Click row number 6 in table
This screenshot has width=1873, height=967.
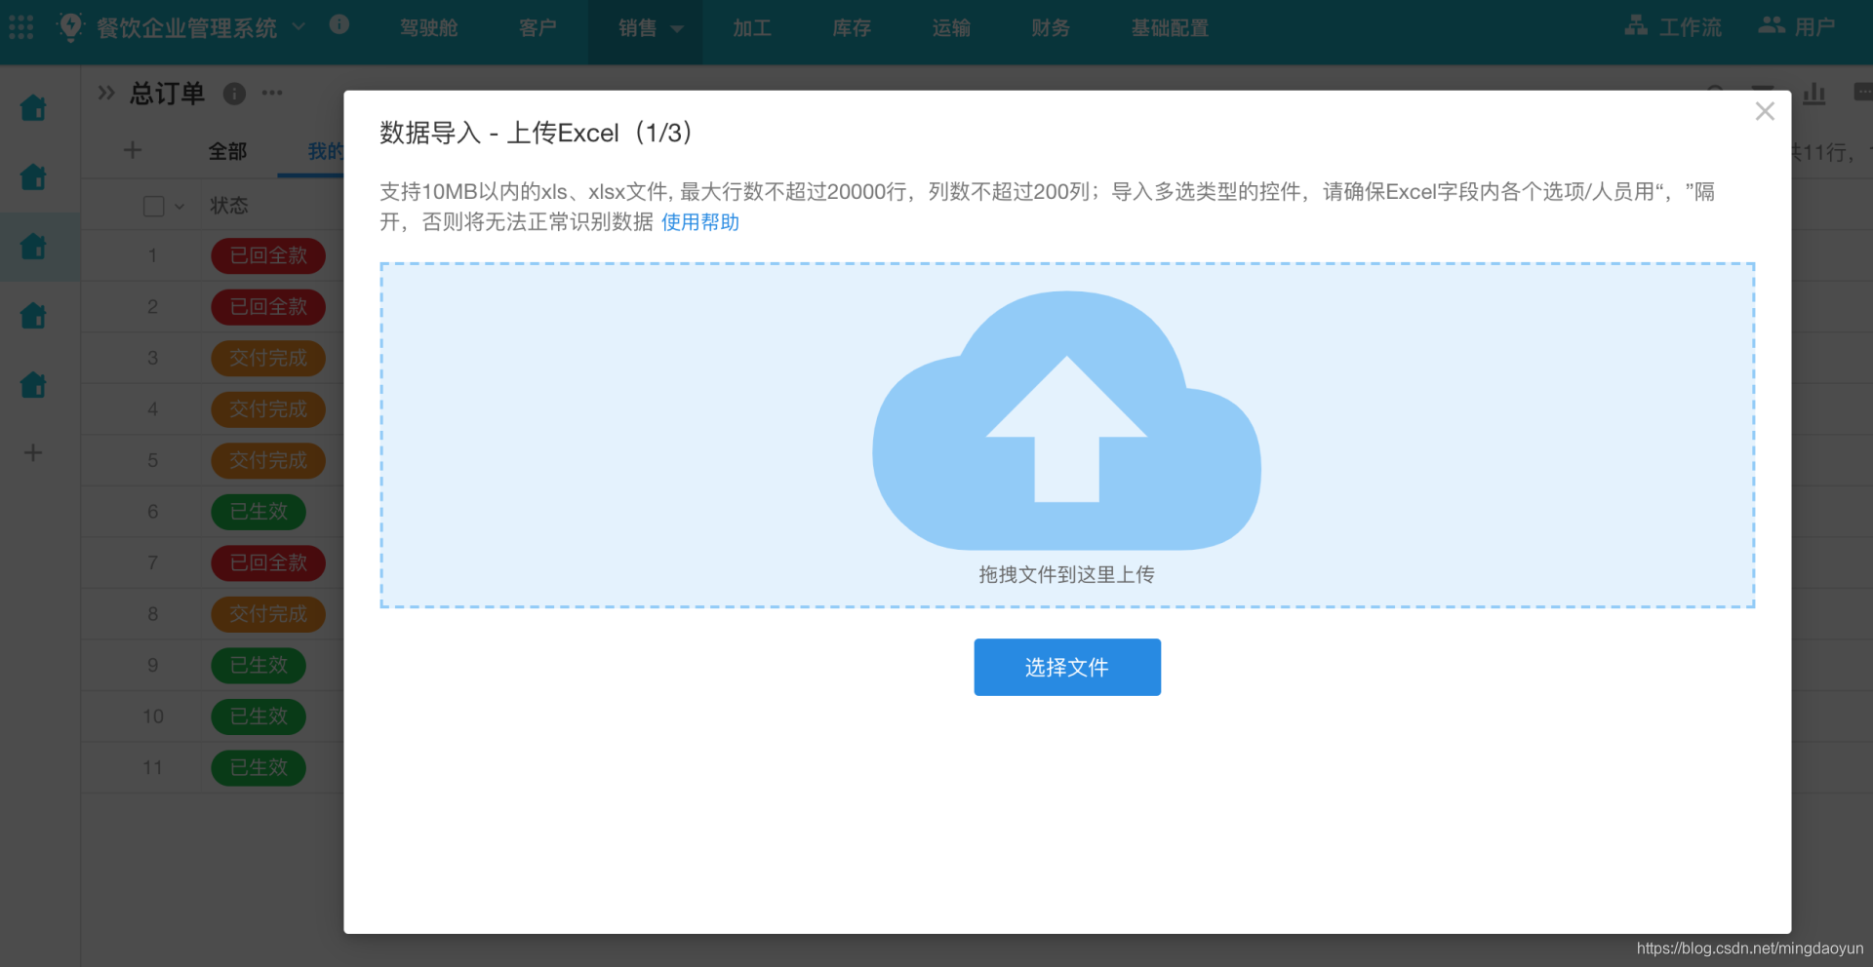tap(152, 512)
